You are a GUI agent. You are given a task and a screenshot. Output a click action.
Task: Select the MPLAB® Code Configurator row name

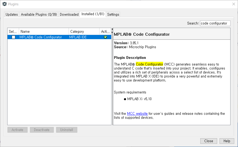point(41,37)
